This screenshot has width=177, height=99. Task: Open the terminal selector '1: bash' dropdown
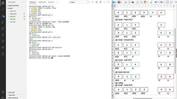click(79, 2)
